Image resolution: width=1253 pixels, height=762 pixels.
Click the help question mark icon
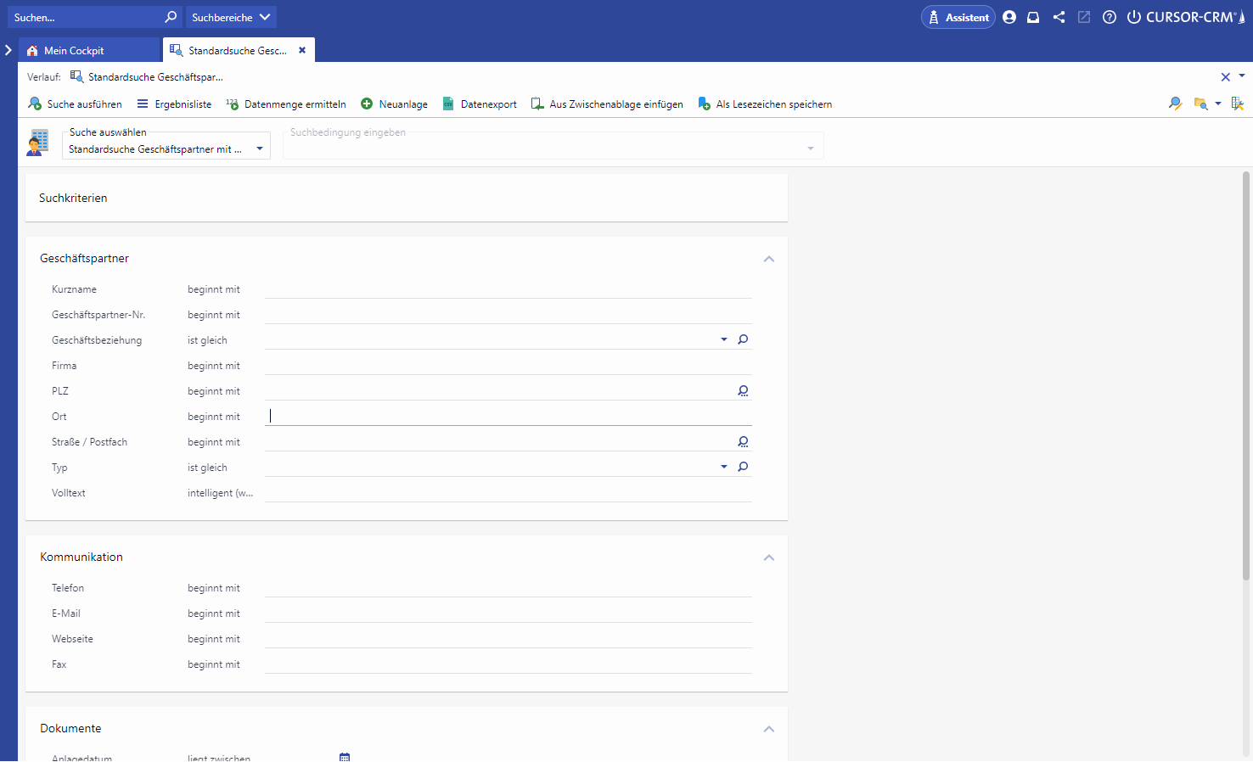1109,17
